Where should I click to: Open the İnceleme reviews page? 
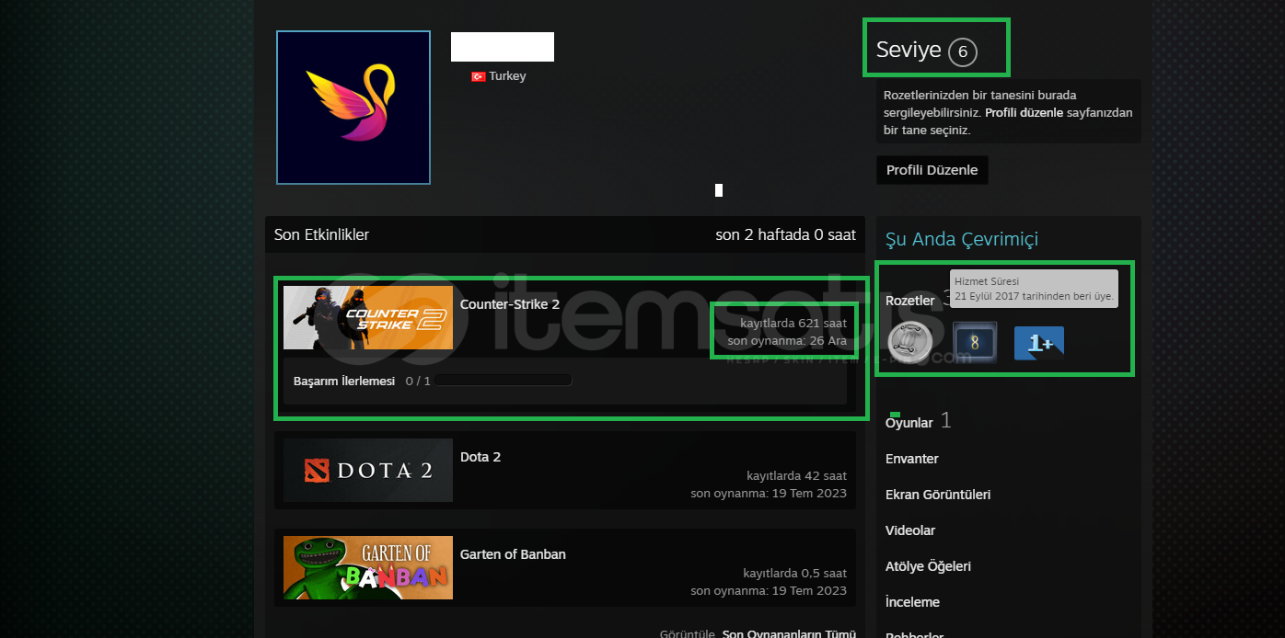(912, 602)
